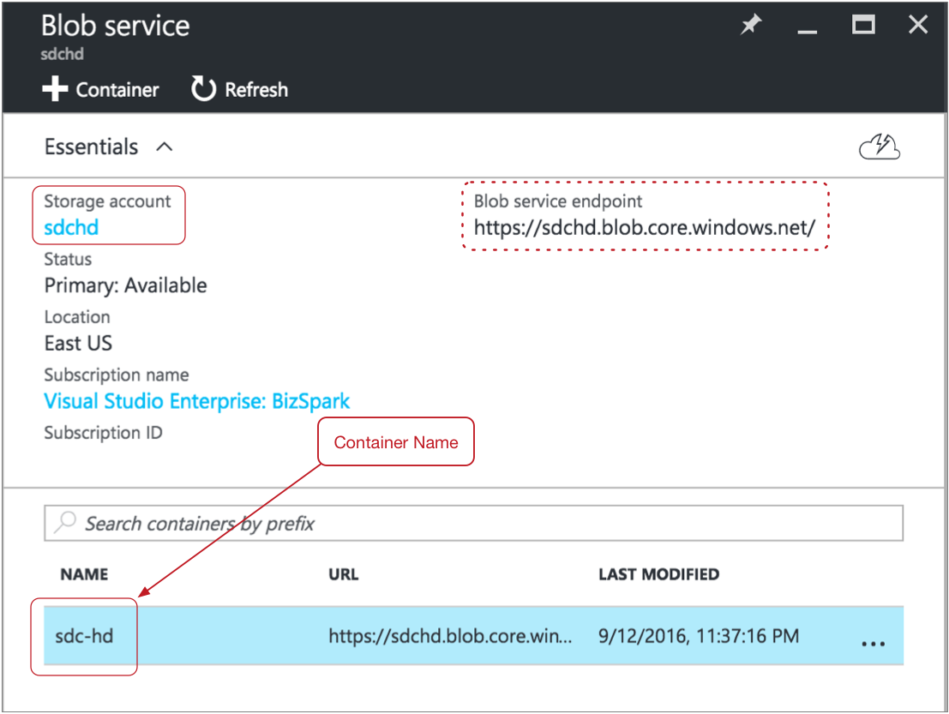The width and height of the screenshot is (949, 714).
Task: Click the plus icon to add Container
Action: click(x=55, y=90)
